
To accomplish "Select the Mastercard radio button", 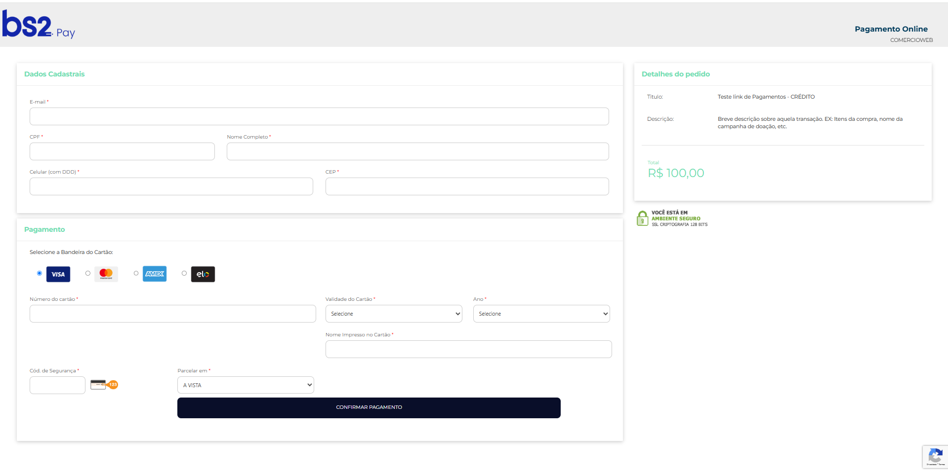I will [88, 273].
